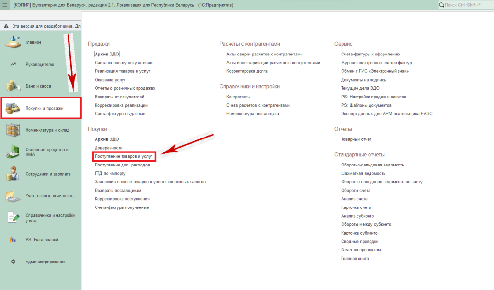Click the Руководителю chart icon

click(13, 64)
